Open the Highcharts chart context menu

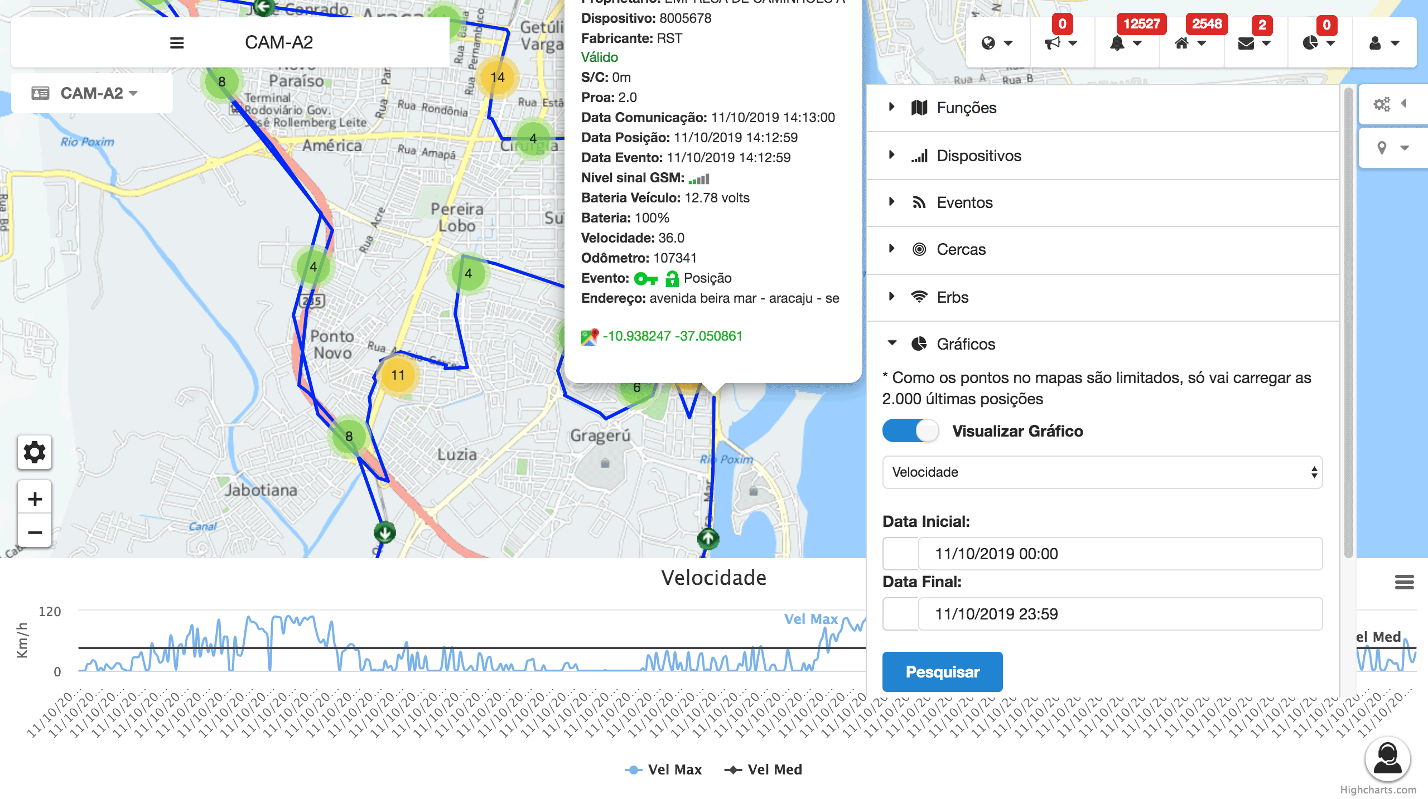pyautogui.click(x=1404, y=582)
